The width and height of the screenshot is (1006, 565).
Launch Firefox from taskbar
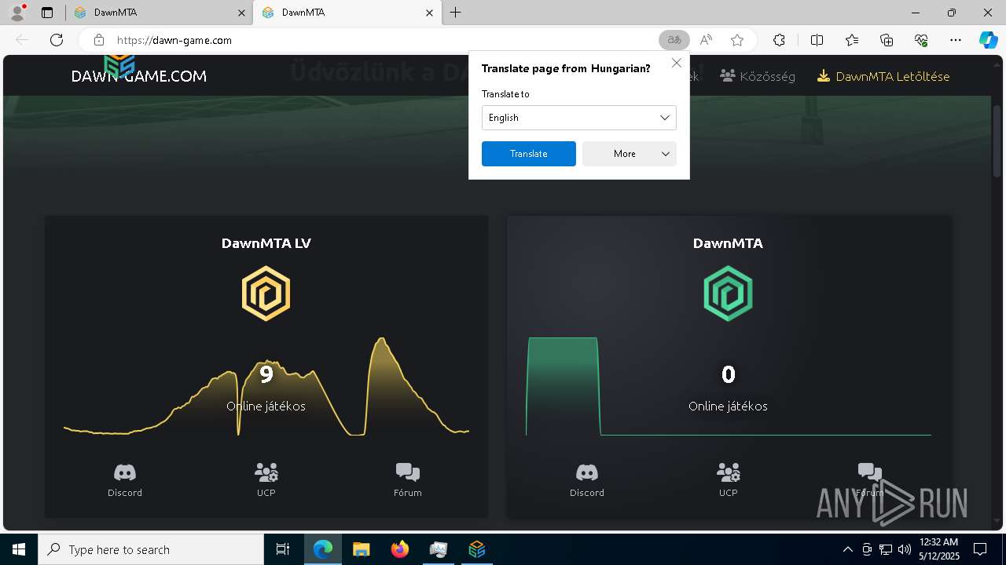400,549
